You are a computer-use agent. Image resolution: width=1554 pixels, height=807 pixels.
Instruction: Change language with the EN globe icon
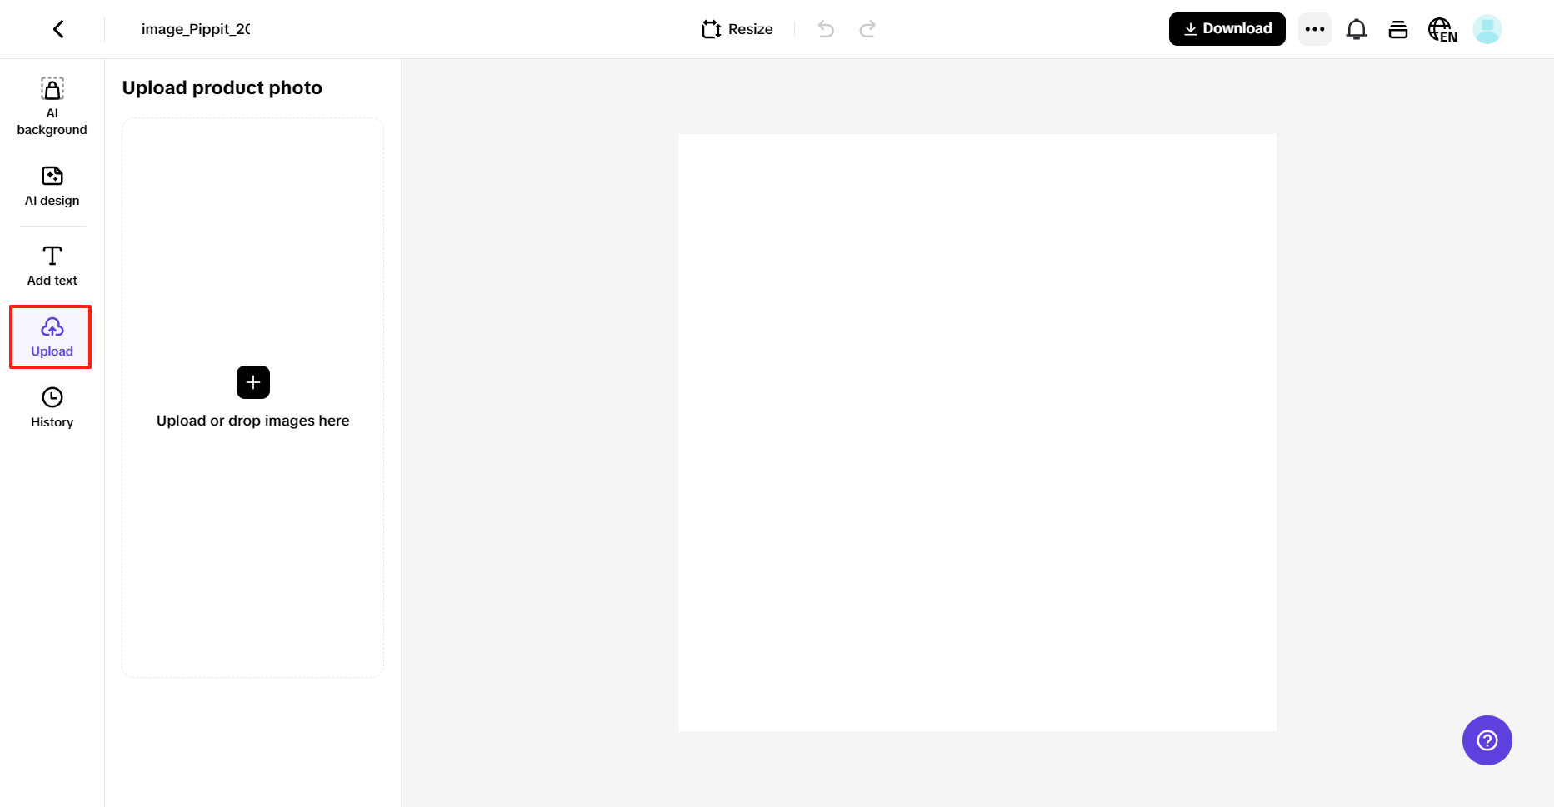point(1442,30)
